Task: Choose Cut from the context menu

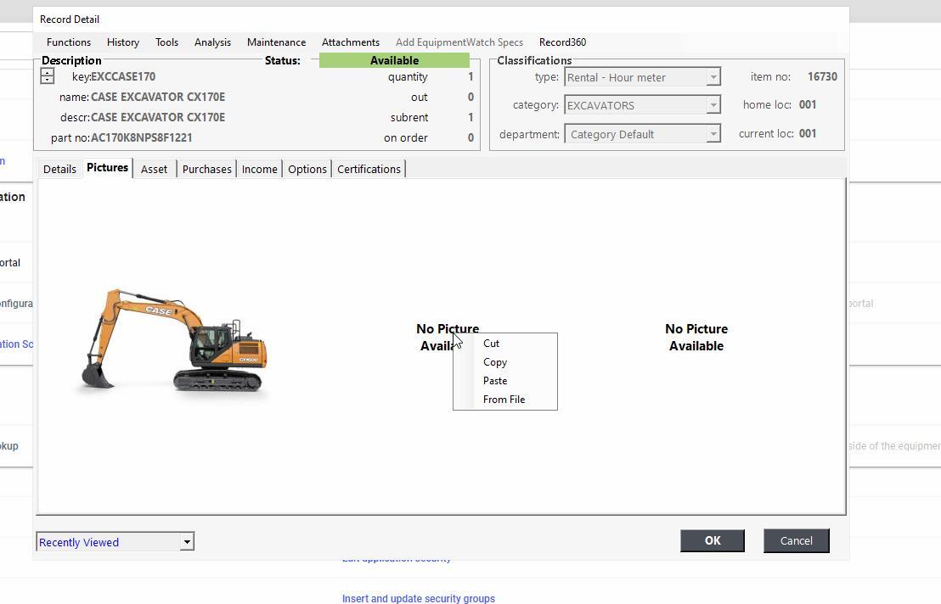Action: 504,344
